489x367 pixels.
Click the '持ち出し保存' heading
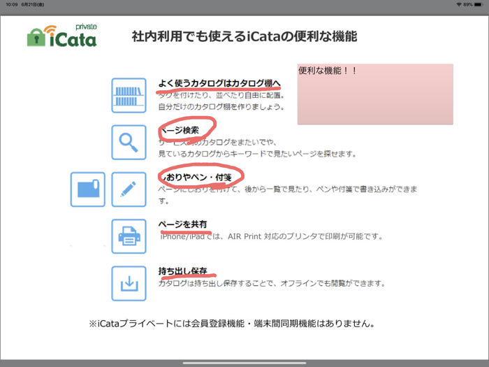(183, 271)
